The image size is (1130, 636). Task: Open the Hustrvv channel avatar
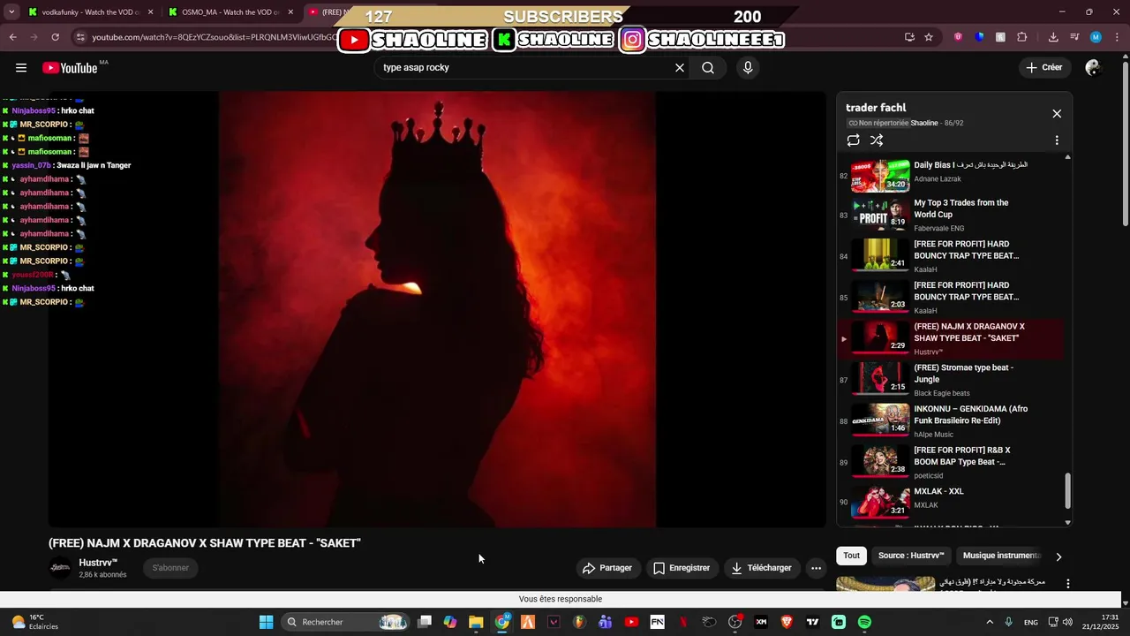point(60,568)
